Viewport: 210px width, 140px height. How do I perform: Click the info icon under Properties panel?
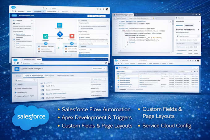coord(14,23)
